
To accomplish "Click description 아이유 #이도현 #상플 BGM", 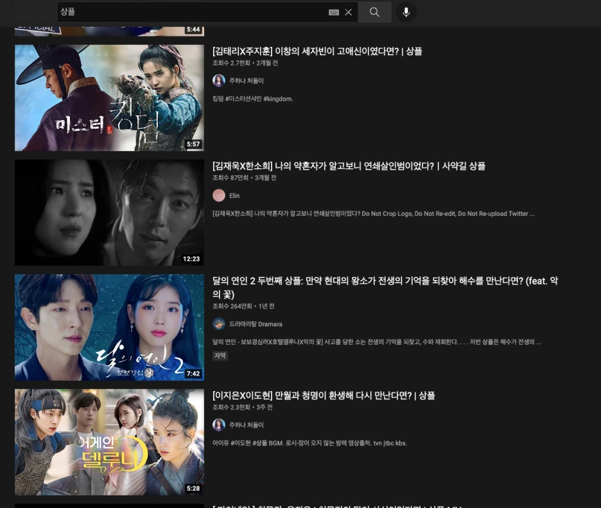I will click(x=309, y=443).
